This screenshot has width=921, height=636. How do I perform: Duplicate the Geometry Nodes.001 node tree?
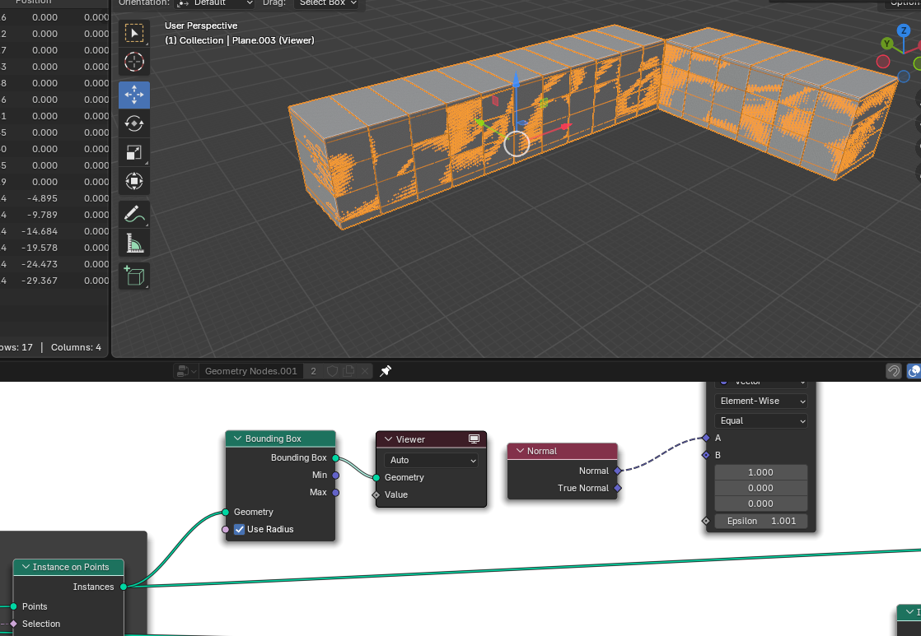348,371
